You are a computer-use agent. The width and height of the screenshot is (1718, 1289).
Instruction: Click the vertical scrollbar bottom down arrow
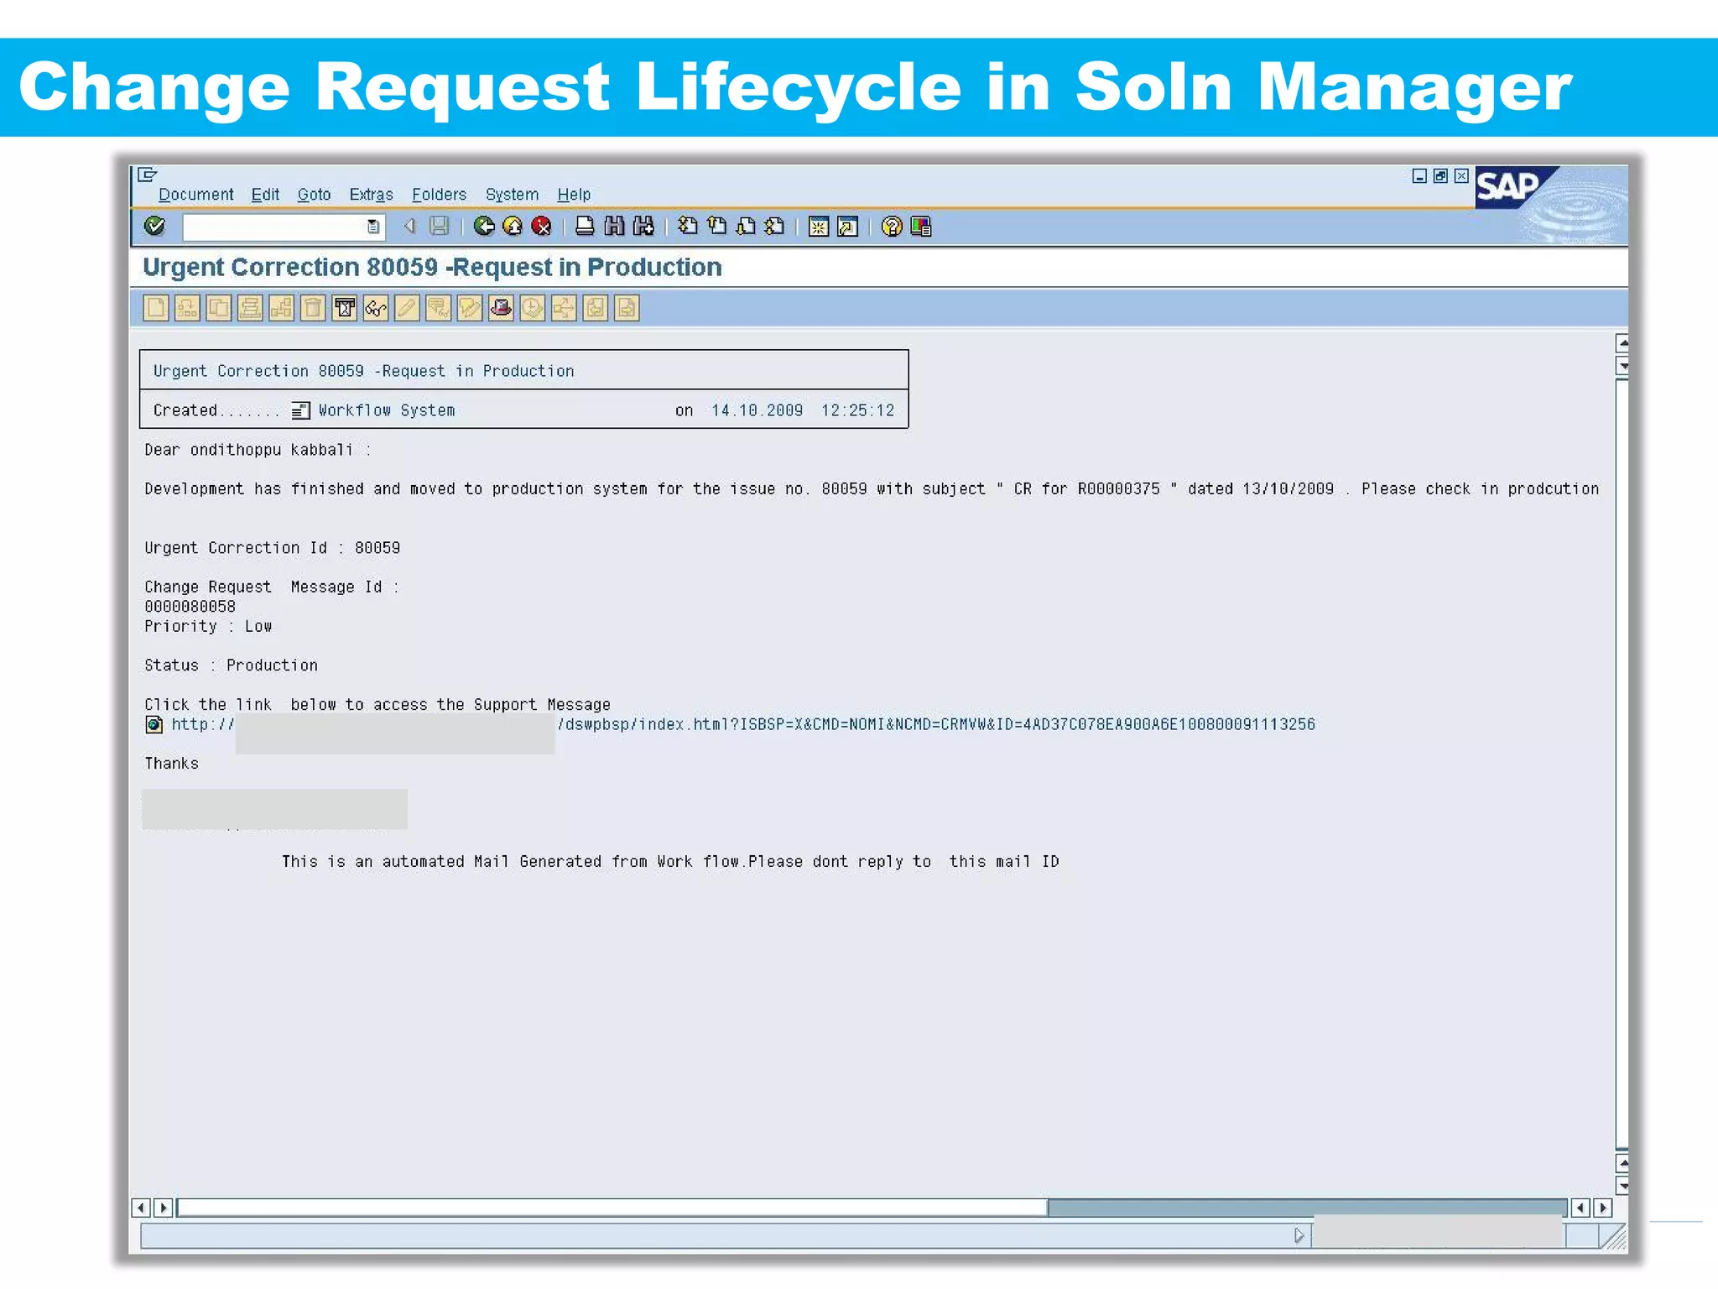click(1623, 1187)
